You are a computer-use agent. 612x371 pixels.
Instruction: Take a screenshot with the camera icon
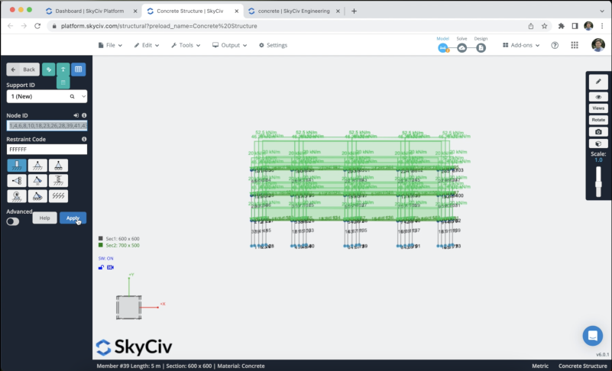pyautogui.click(x=598, y=132)
